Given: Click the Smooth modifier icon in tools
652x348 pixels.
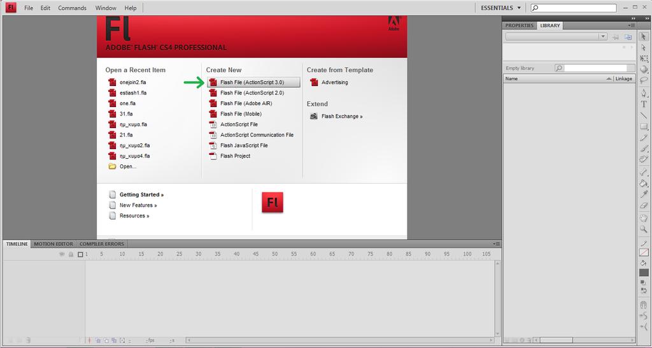Looking at the screenshot, I should point(644,316).
